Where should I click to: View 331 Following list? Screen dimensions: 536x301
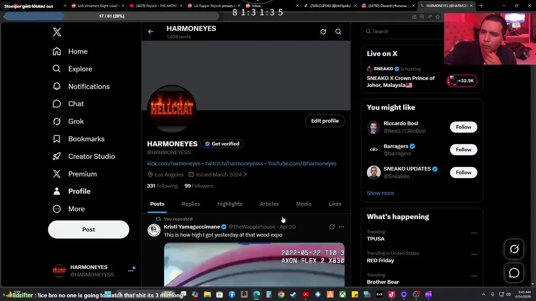162,186
